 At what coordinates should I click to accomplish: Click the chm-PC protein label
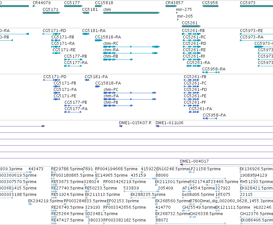click(x=111, y=90)
